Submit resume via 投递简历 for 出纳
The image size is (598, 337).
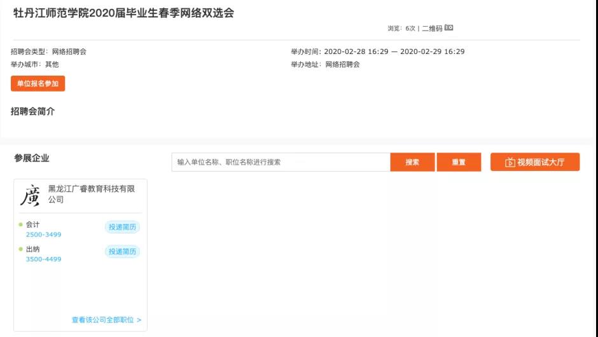[122, 252]
